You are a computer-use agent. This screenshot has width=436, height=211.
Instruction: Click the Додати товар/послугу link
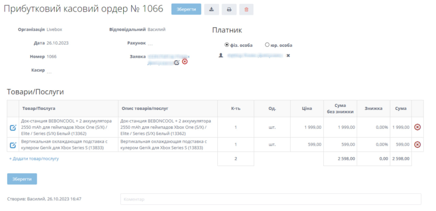(34, 159)
